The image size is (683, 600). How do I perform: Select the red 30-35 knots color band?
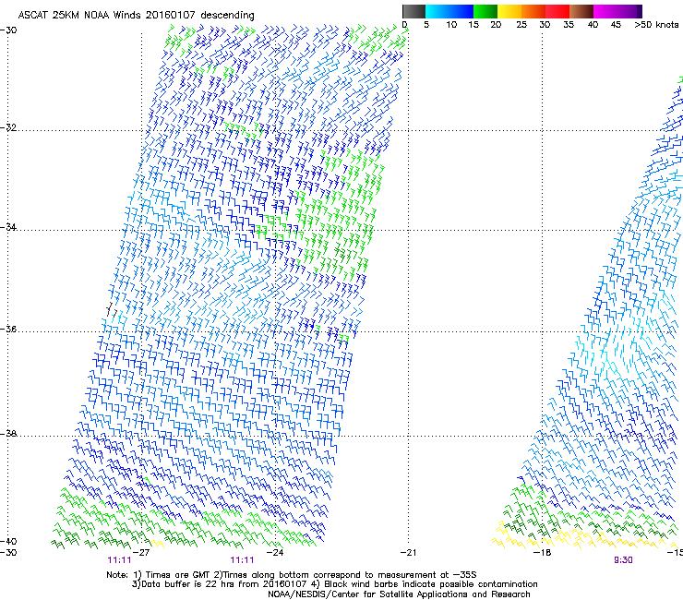click(x=557, y=11)
